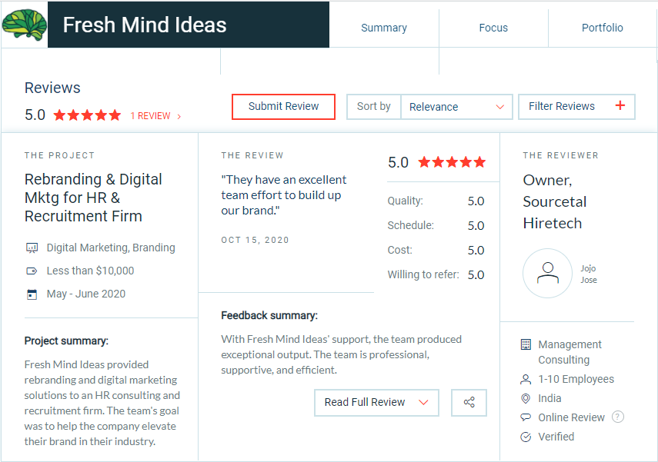Click the Feedback summary: heading
The height and width of the screenshot is (462, 658).
269,315
